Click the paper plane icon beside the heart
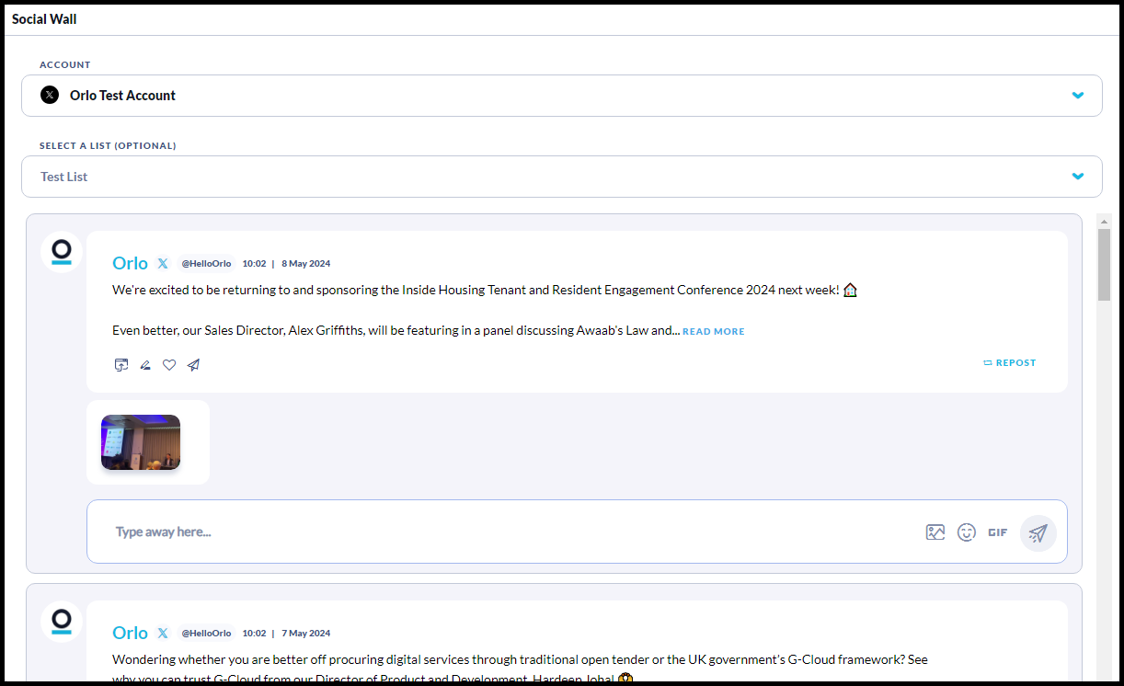 click(193, 365)
